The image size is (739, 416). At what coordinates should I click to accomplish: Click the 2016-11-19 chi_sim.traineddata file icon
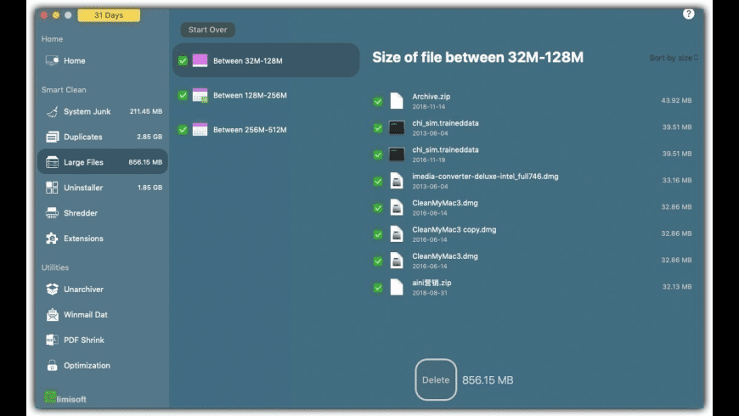[x=397, y=154]
